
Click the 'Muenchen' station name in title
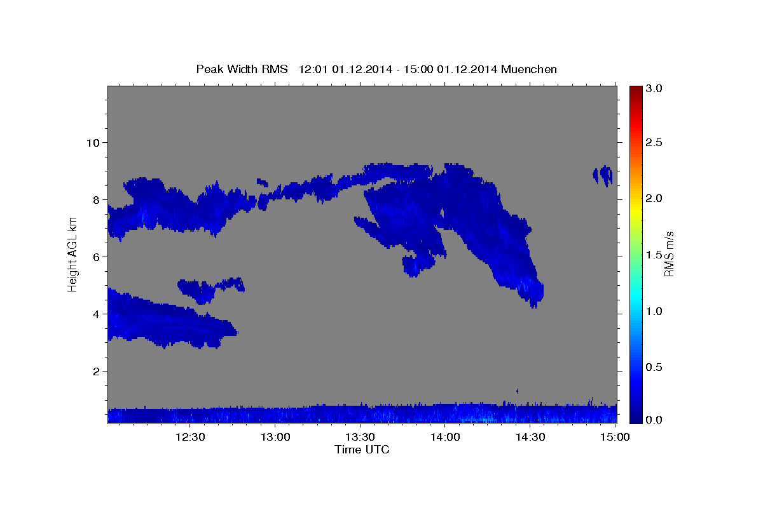coord(529,69)
